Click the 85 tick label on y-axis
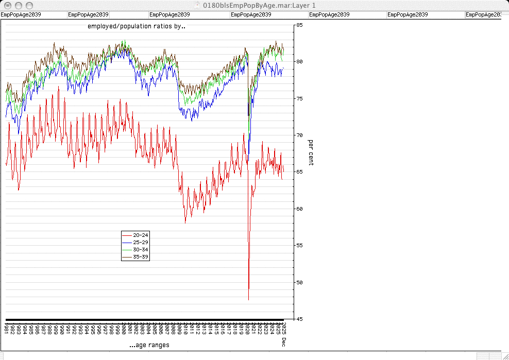 pyautogui.click(x=299, y=25)
